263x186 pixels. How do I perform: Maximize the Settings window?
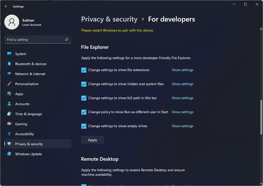point(245,4)
